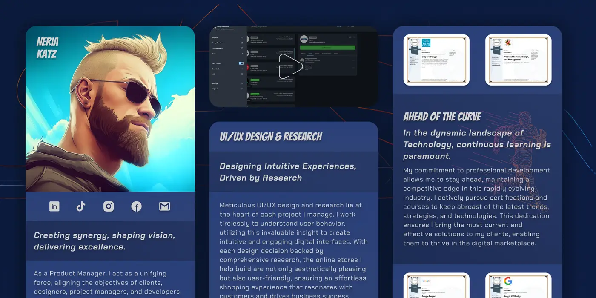Click 'My commitment to professional development' paragraph

pyautogui.click(x=476, y=207)
